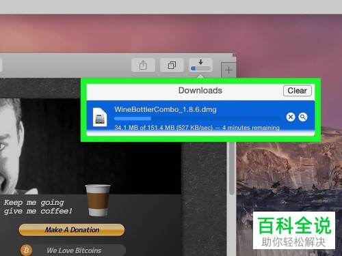This screenshot has height=256, width=342.
Task: Click the Safari Share toolbar icon
Action: click(143, 65)
